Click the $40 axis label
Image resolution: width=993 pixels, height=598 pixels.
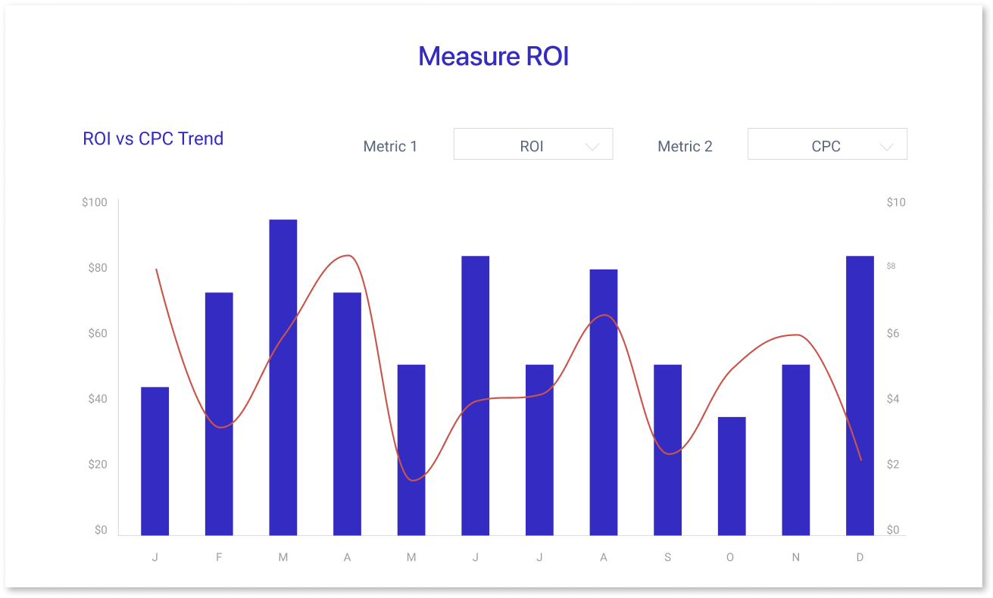97,399
